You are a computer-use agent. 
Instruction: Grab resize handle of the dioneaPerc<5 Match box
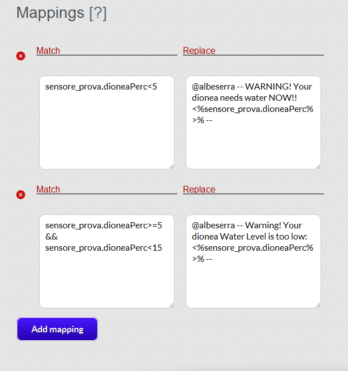(x=172, y=167)
